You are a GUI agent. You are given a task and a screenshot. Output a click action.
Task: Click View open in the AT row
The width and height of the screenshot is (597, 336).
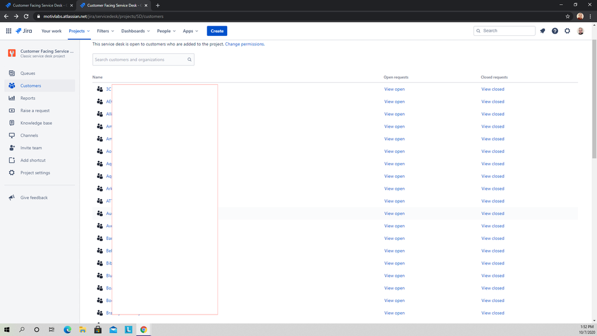[x=394, y=201]
